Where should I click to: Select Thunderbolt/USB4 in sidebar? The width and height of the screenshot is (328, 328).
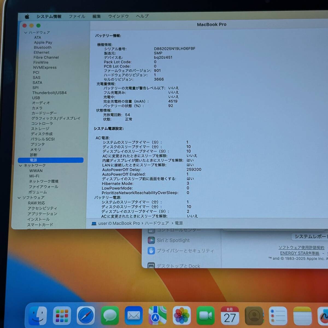click(x=49, y=93)
